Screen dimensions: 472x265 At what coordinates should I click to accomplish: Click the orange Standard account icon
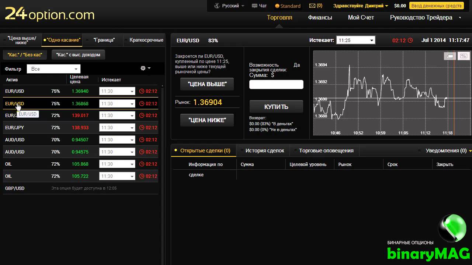pyautogui.click(x=277, y=6)
